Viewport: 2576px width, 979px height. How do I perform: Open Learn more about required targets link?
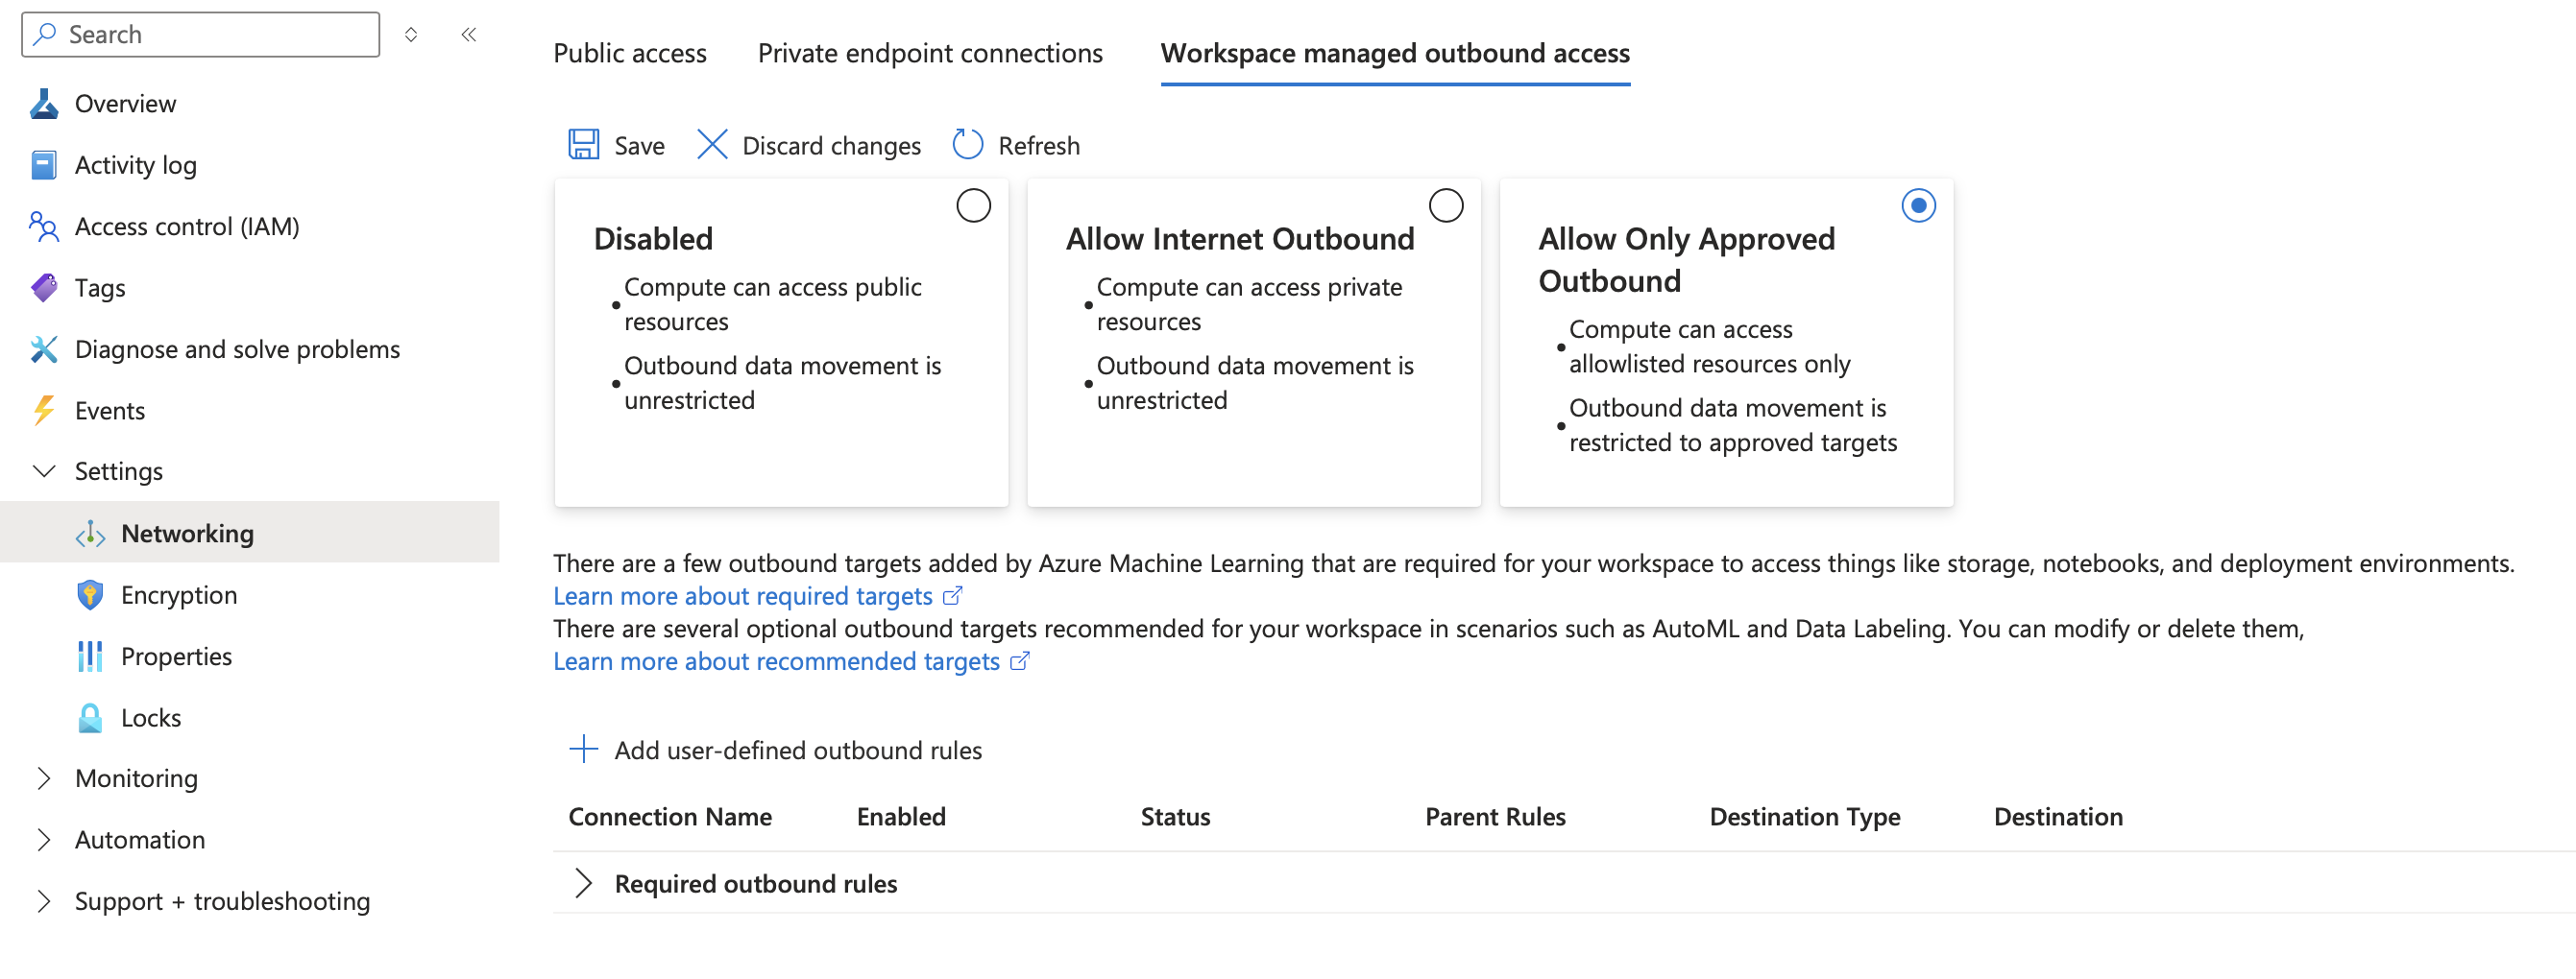(x=743, y=596)
